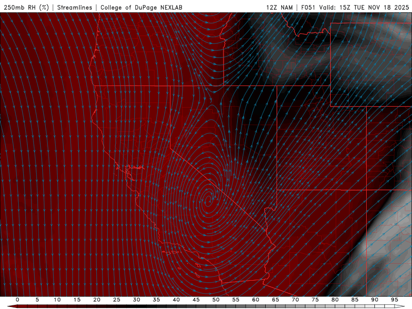Click the 25 label on the color scale
Viewport: 412px width, 309px height.
[x=116, y=300]
